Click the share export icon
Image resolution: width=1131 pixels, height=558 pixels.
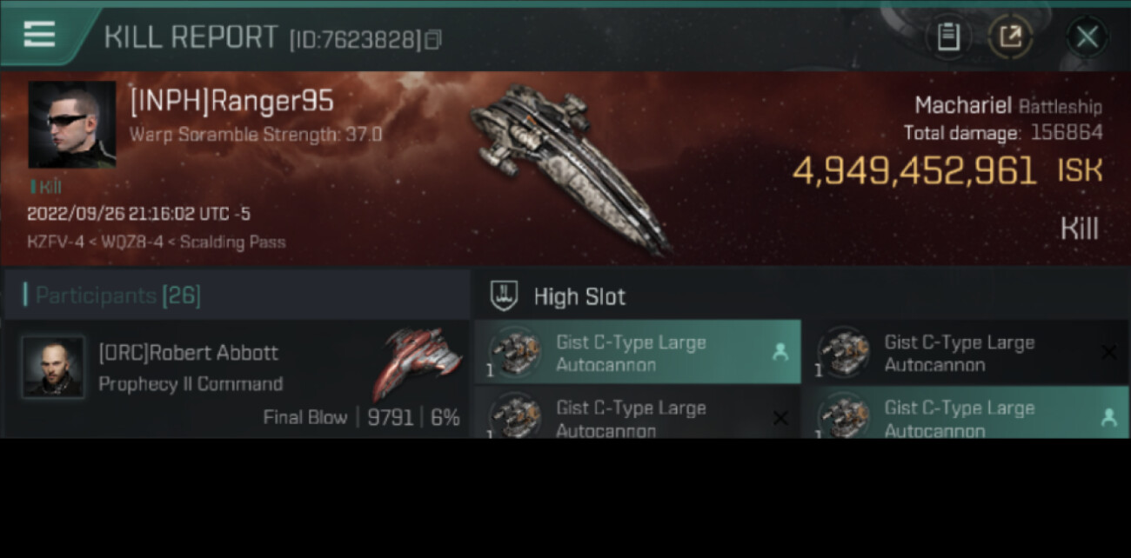1010,37
